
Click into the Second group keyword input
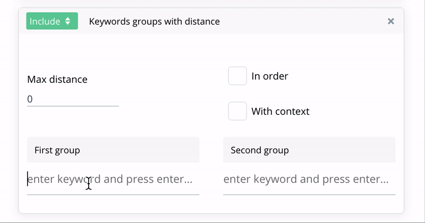(x=309, y=179)
